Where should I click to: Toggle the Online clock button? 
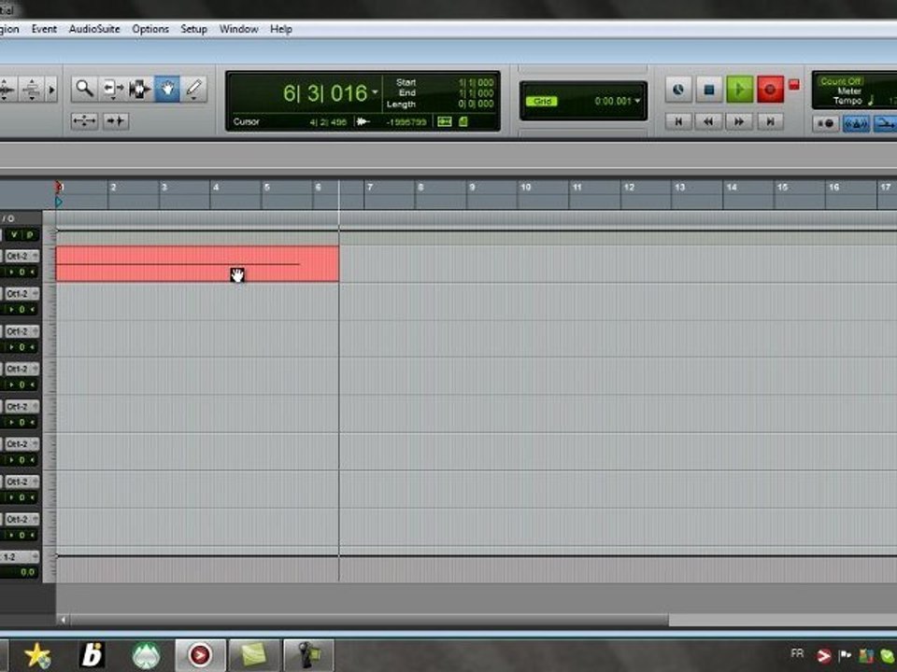[x=678, y=90]
